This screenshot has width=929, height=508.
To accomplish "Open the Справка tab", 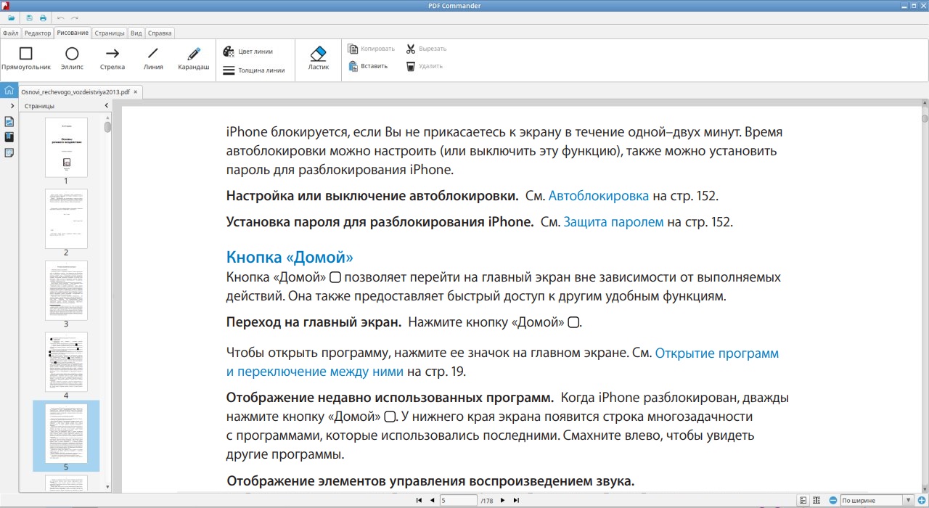I will (x=160, y=33).
